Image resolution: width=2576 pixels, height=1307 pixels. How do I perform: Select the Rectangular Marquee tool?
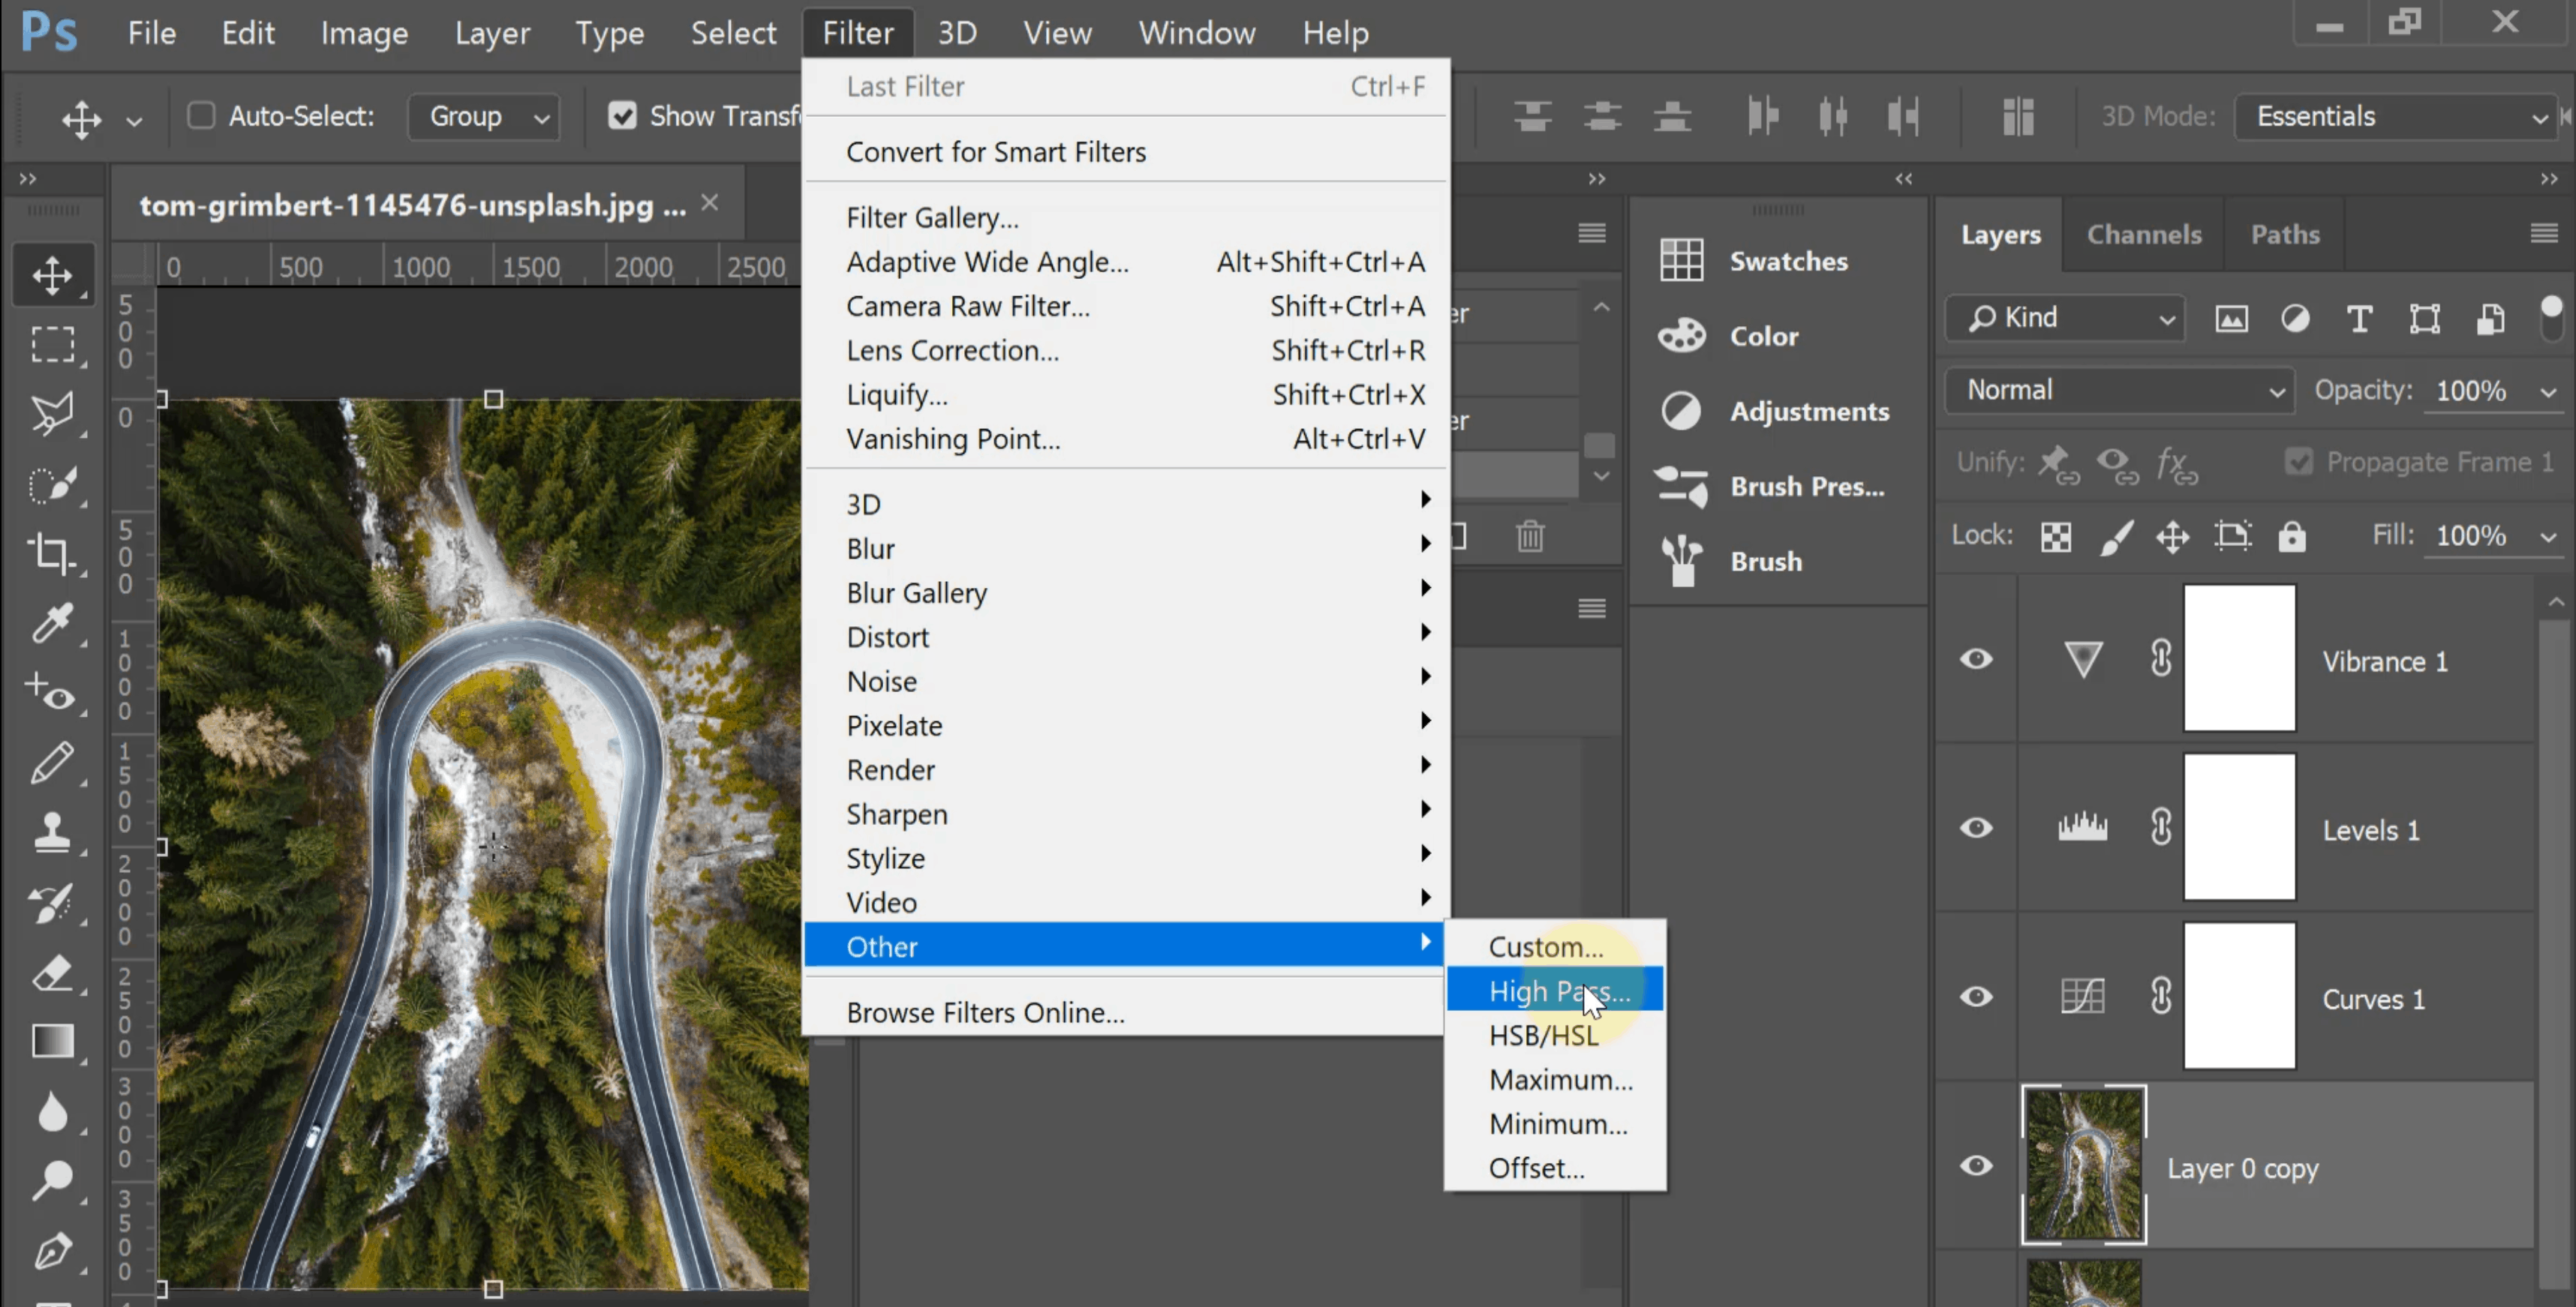52,343
